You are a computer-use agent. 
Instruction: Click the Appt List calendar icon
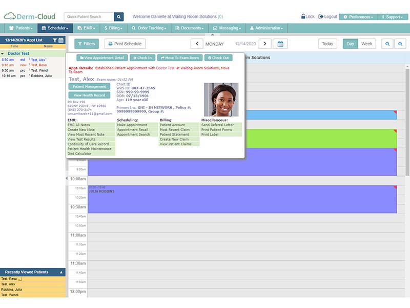(x=61, y=40)
